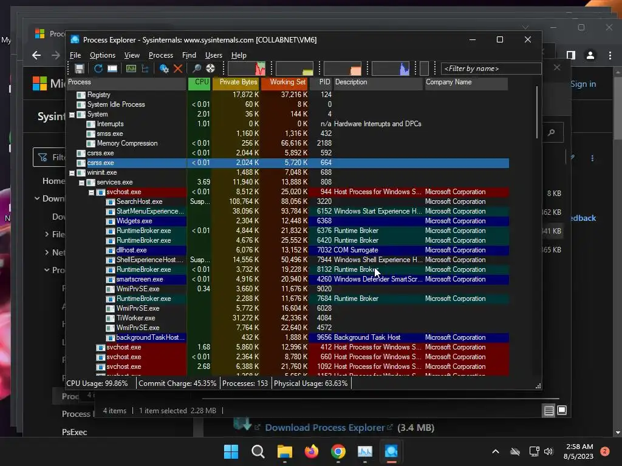Click Sign in link on webpage
This screenshot has width=622, height=466.
[583, 84]
